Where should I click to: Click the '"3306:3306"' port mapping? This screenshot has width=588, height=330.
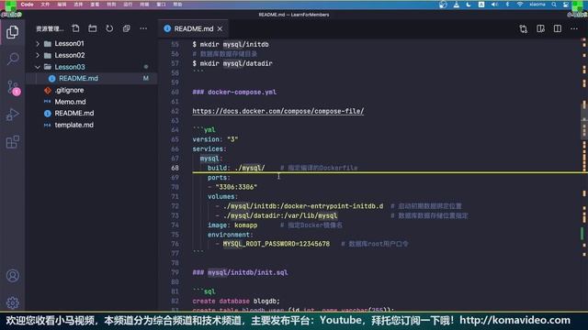(x=236, y=187)
